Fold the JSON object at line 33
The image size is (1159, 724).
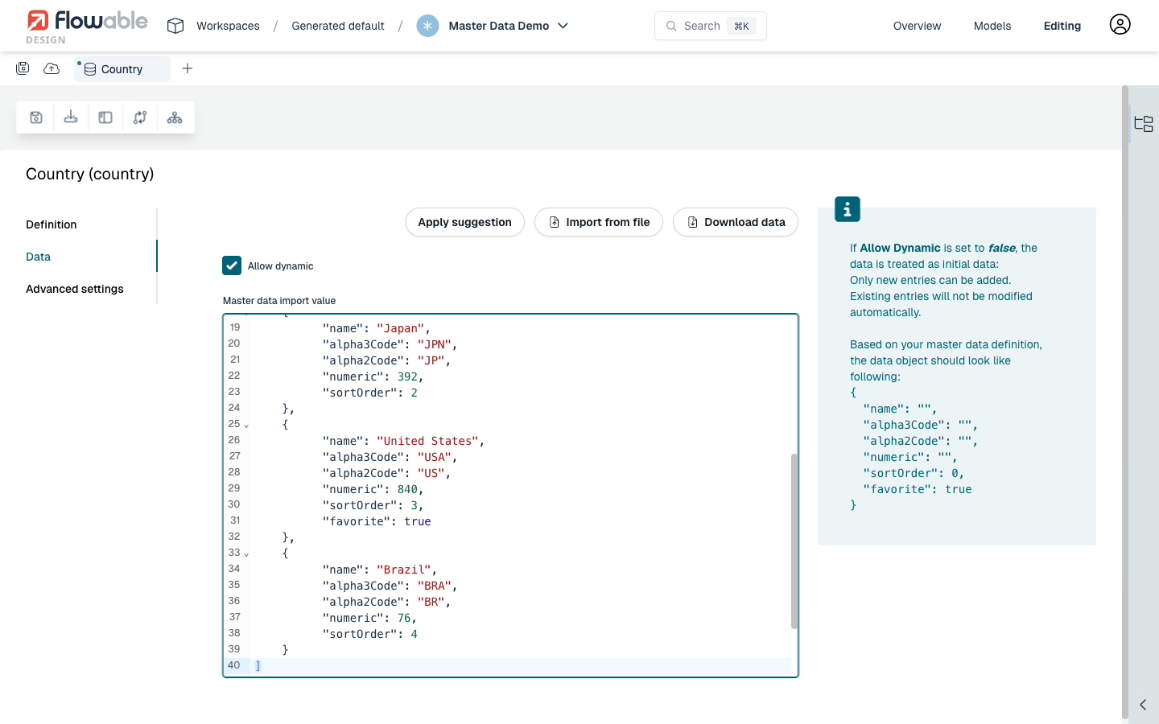246,554
